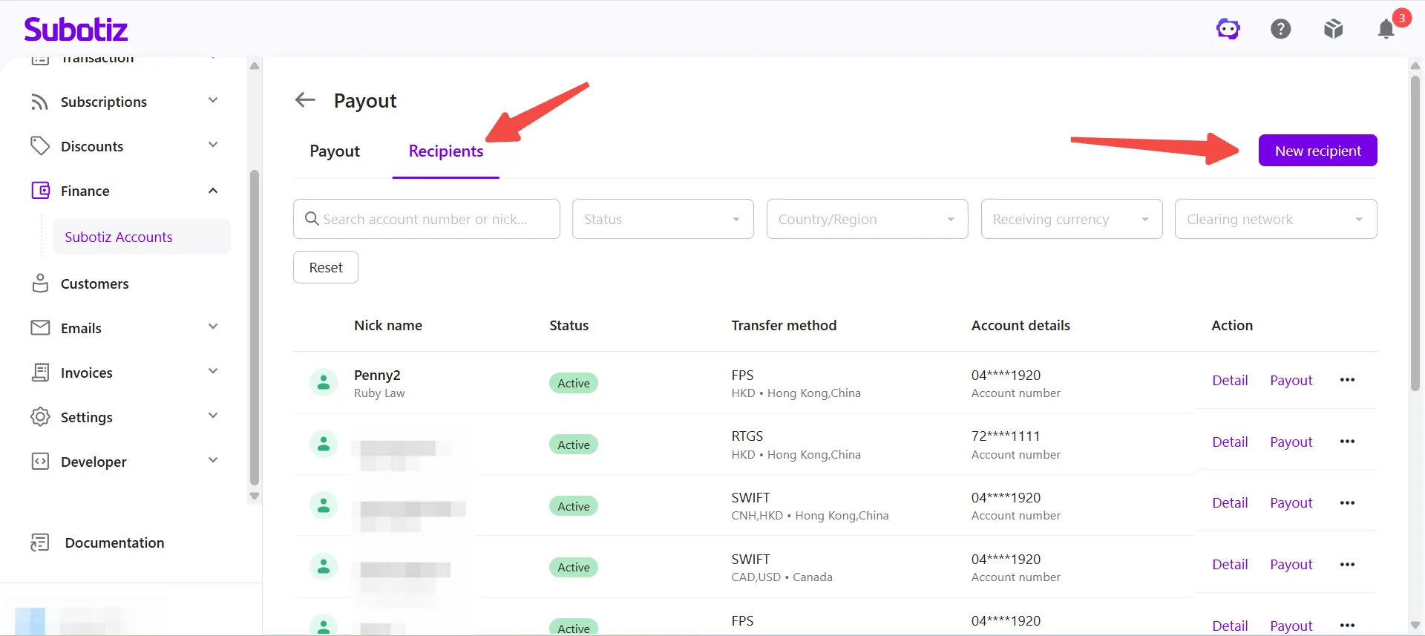1425x636 pixels.
Task: Click the package box icon in header
Action: (1334, 29)
